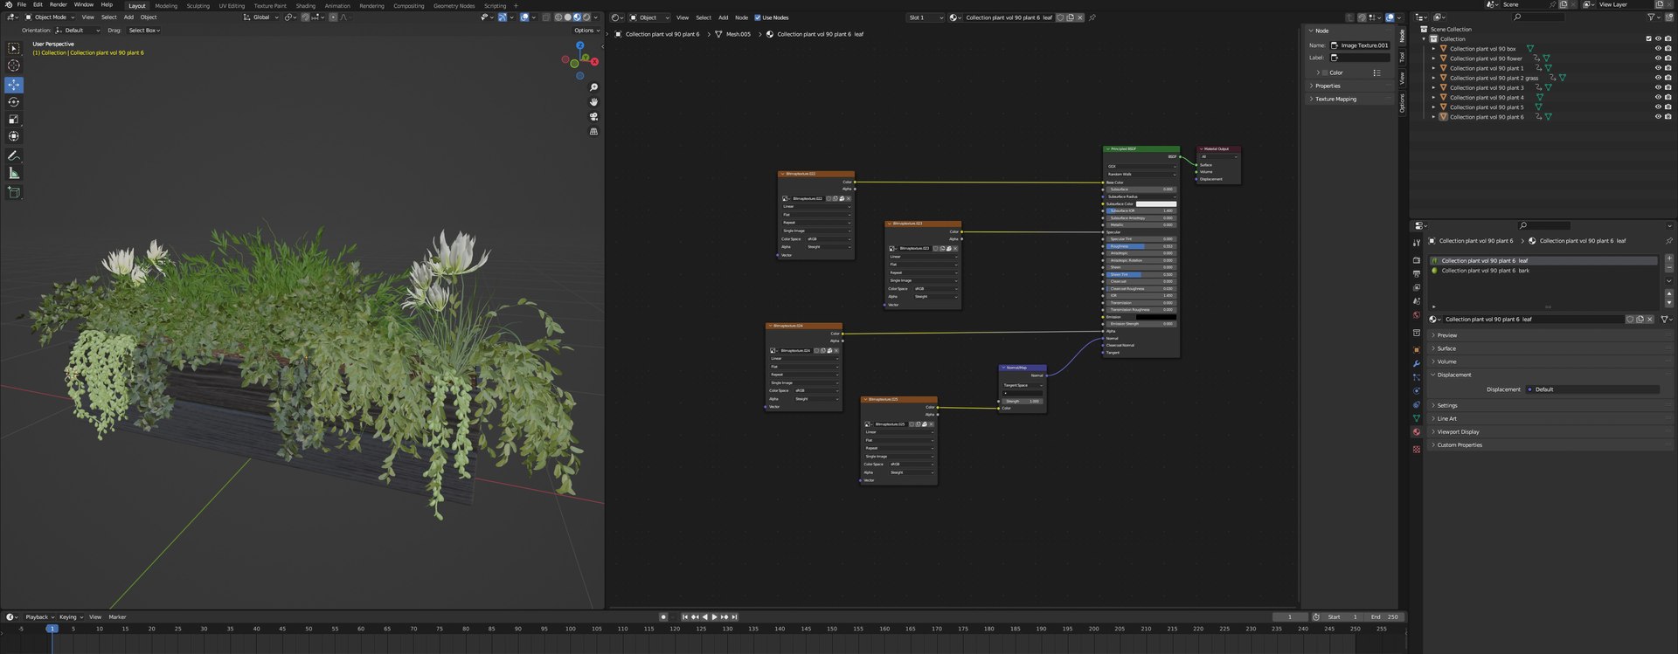The height and width of the screenshot is (654, 1678).
Task: Open the Object Mode dropdown
Action: coord(51,17)
